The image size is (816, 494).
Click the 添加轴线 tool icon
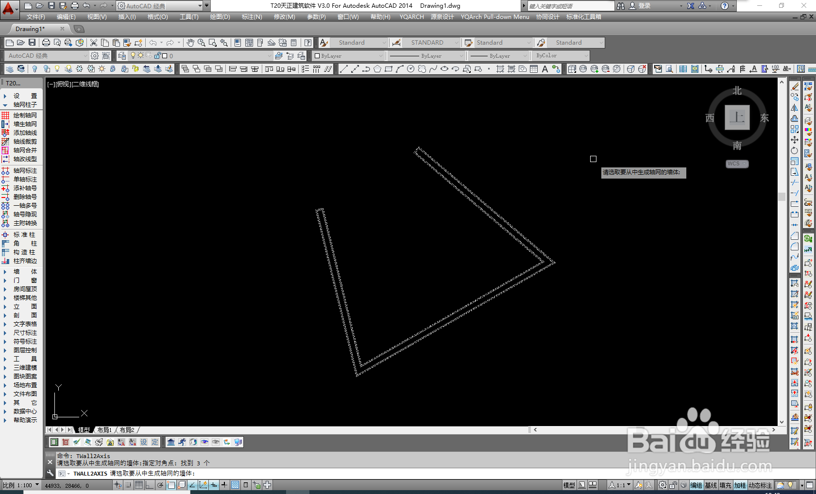(6, 133)
